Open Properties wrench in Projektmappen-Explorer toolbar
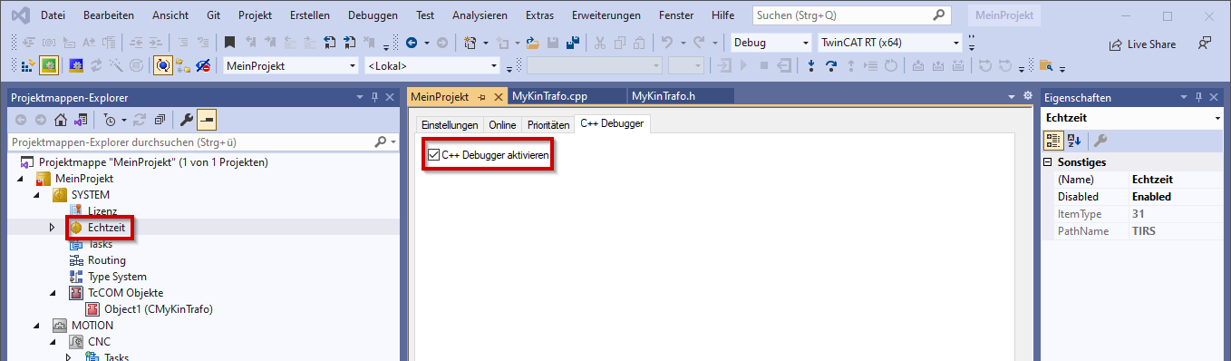Screen dimensions: 1231x361 tap(187, 120)
